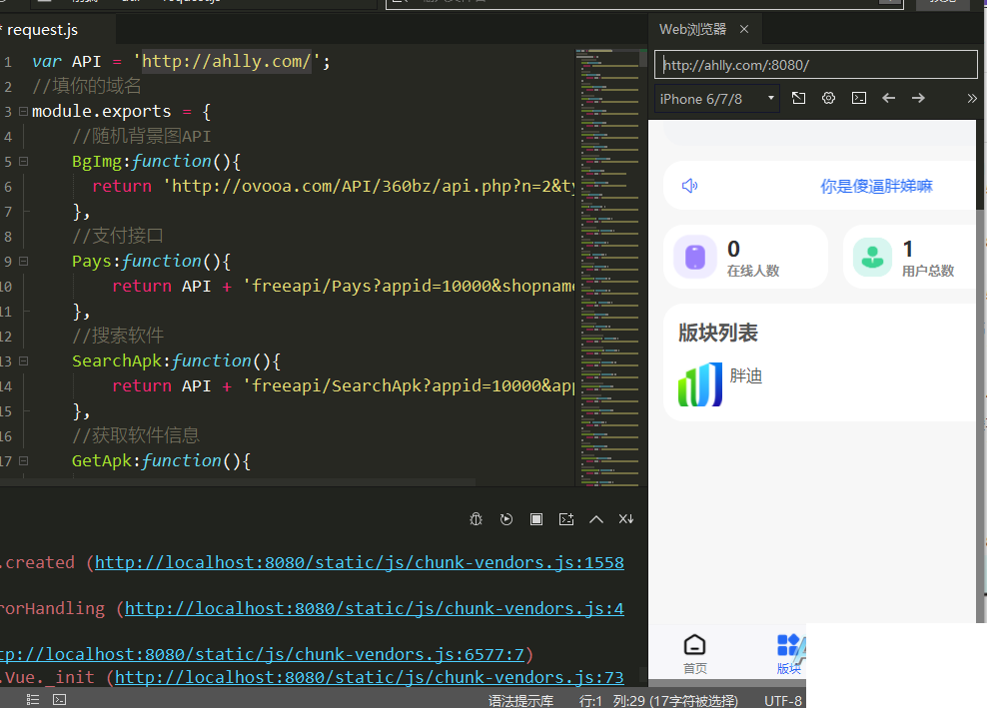Click the debug bug icon in console toolbar
Image resolution: width=987 pixels, height=708 pixels.
(x=476, y=519)
